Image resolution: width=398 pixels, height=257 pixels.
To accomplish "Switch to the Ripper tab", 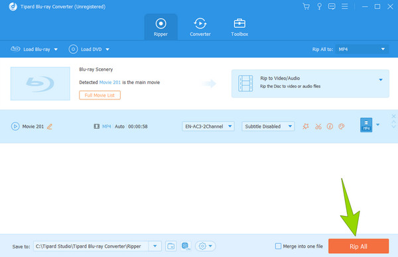I will [161, 27].
